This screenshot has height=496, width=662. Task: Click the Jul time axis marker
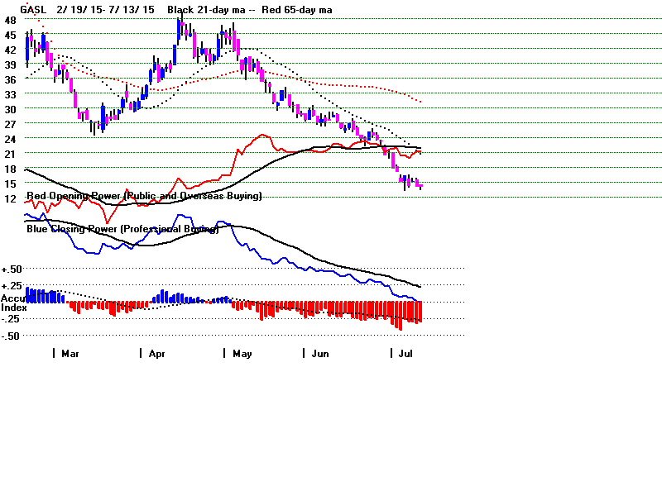point(405,353)
